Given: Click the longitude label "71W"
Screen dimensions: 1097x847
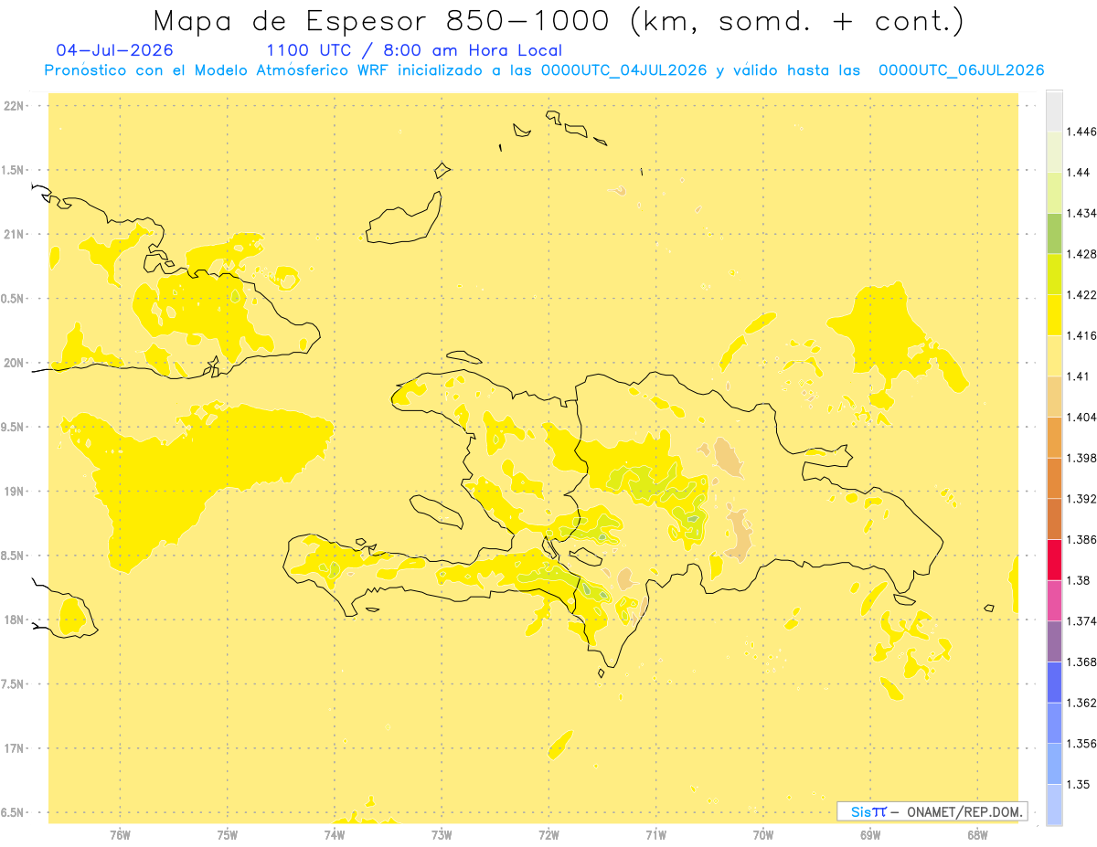Looking at the screenshot, I should pyautogui.click(x=655, y=835).
